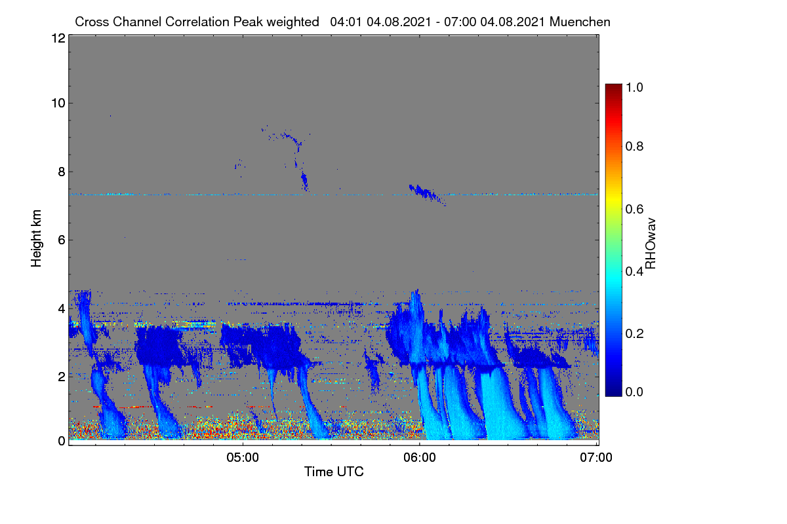Click the colorbar '0.0' value label
This screenshot has height=524, width=787.
pyautogui.click(x=635, y=392)
